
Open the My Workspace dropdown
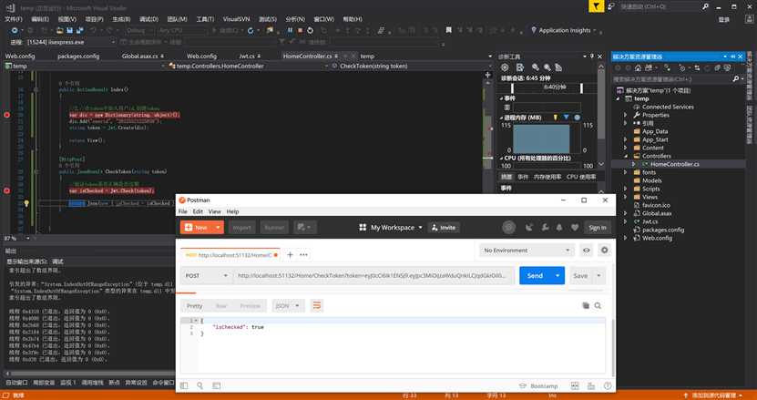(391, 227)
